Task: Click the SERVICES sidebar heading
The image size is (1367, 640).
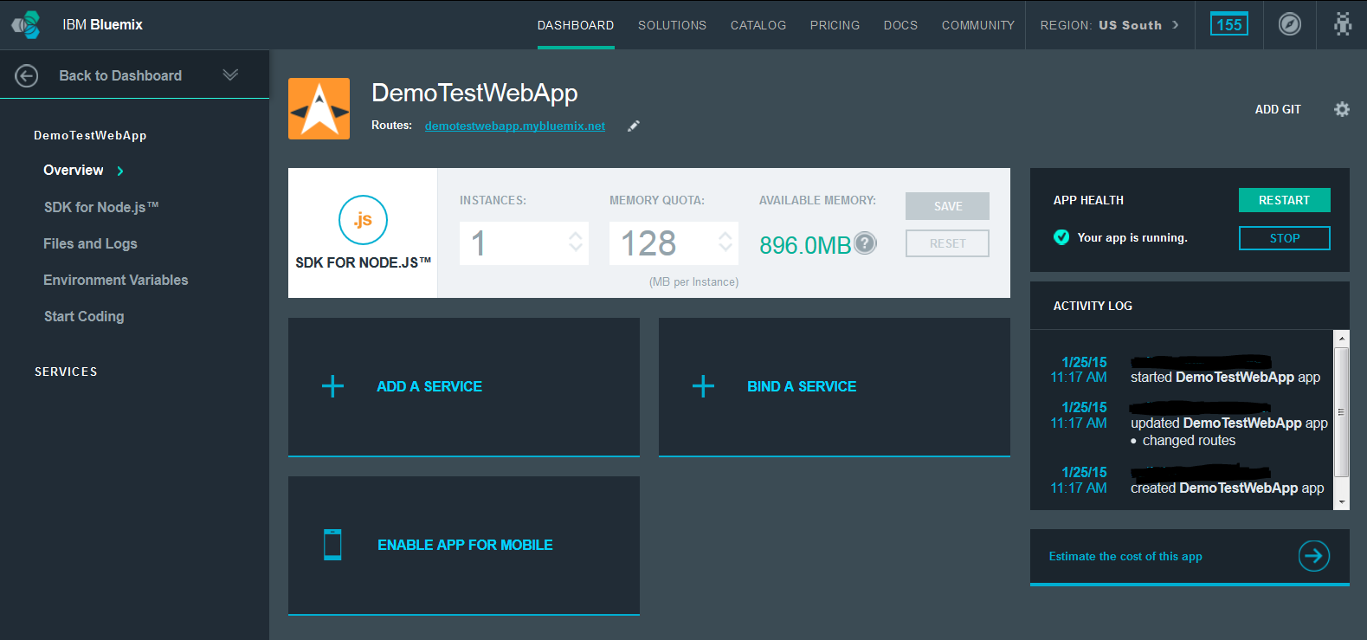Action: pos(66,372)
